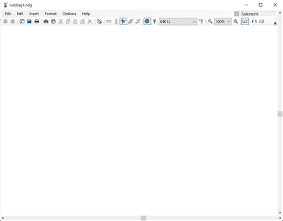Click the horizontal scrollbar right arrow
This screenshot has height=221, width=283.
pyautogui.click(x=279, y=218)
